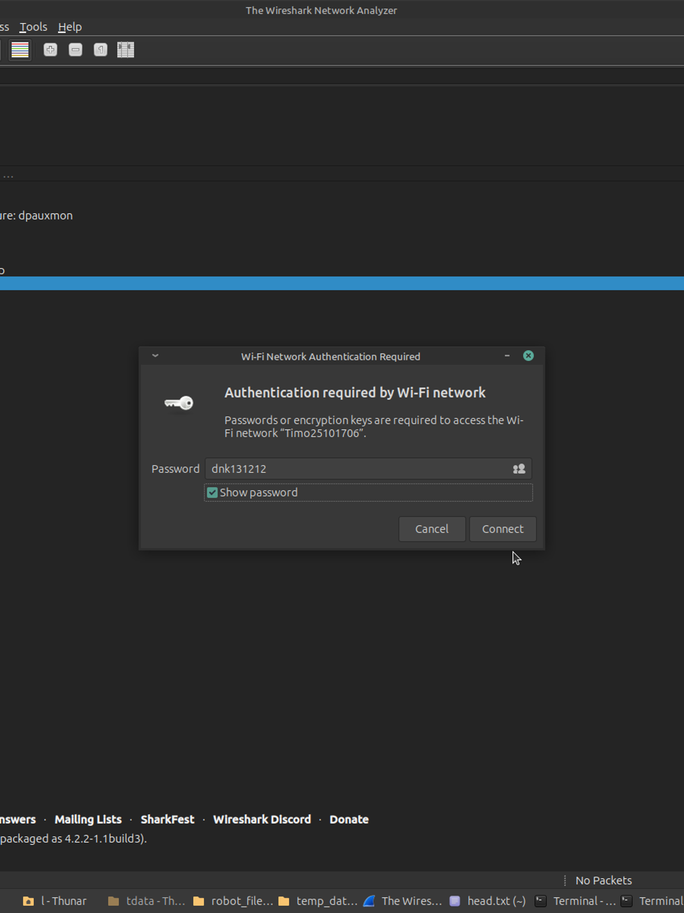Uncheck the Show password checkbox
The image size is (684, 913).
coord(212,492)
